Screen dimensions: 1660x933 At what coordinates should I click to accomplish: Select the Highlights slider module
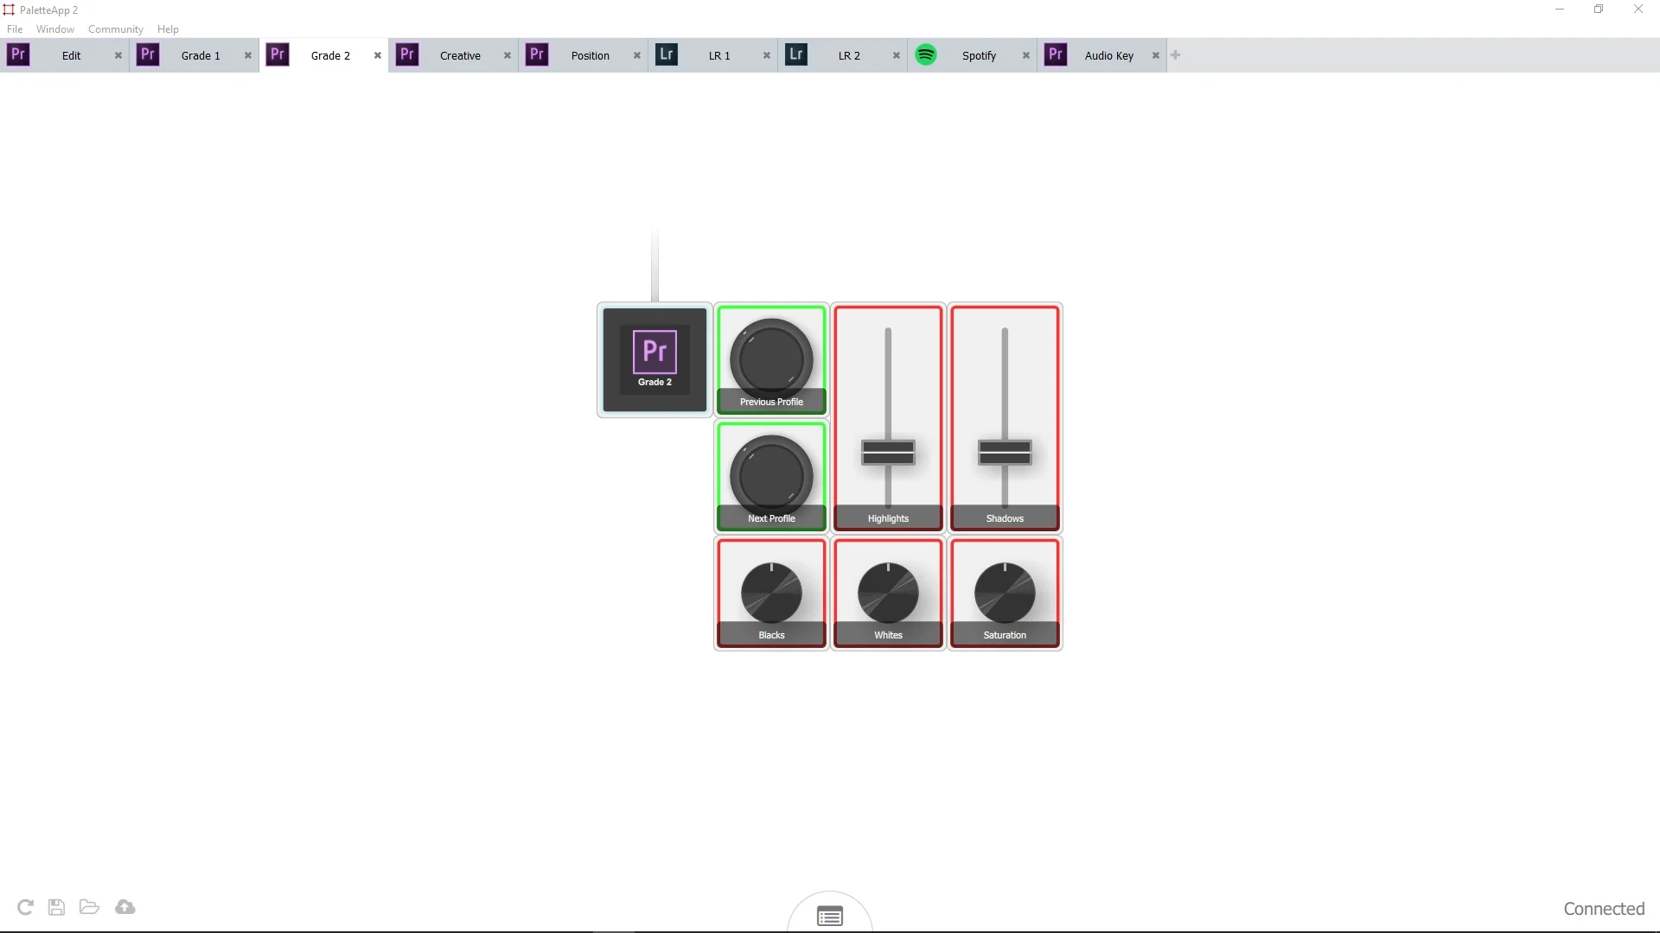[888, 418]
